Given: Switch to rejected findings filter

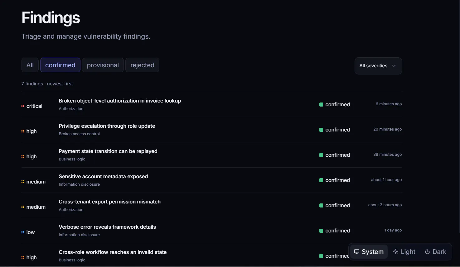Looking at the screenshot, I should click(142, 65).
